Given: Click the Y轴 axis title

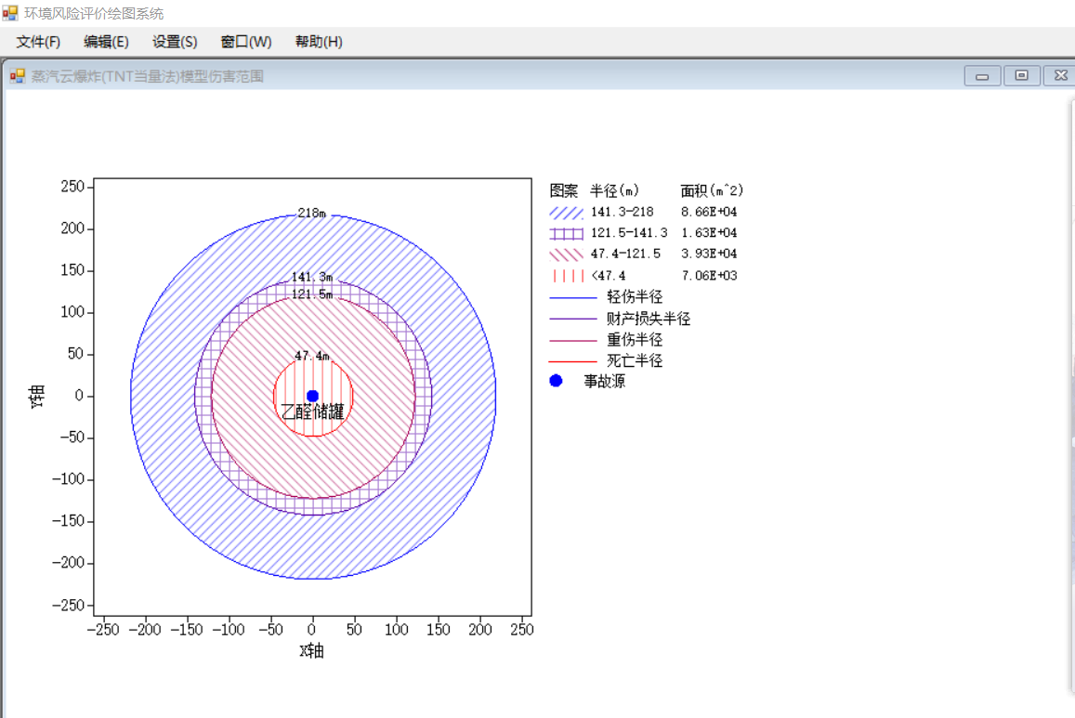Looking at the screenshot, I should click(37, 396).
